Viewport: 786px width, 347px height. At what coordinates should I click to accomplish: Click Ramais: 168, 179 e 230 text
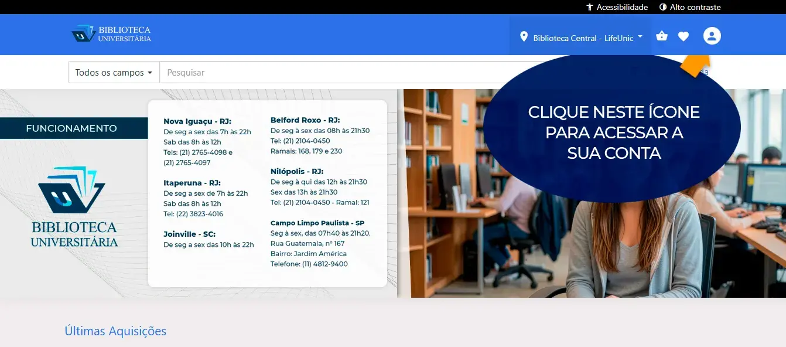click(306, 151)
